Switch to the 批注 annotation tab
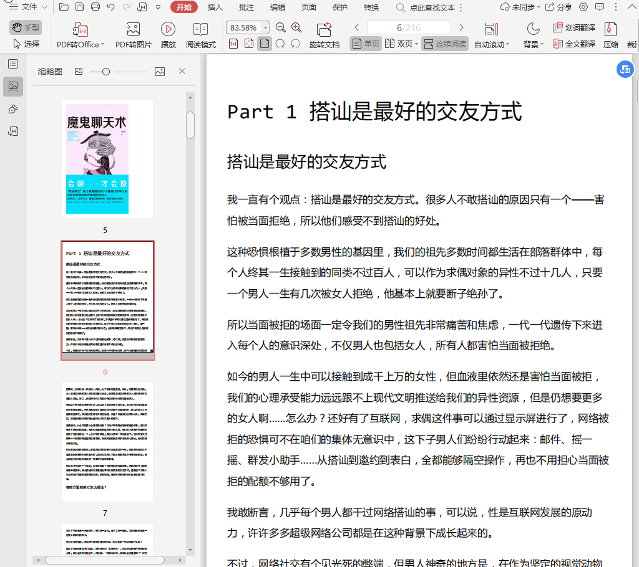Screen dimensions: 639x567 (246, 7)
